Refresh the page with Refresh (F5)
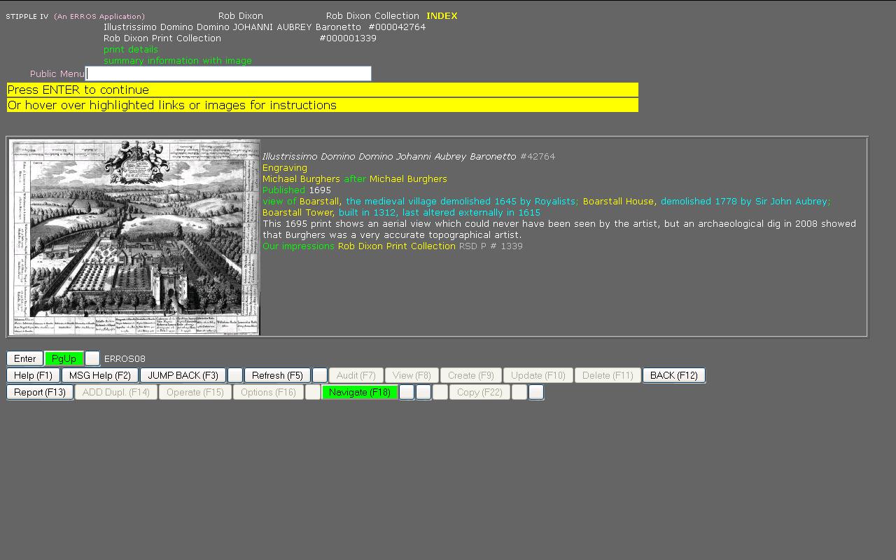This screenshot has height=560, width=896. pos(277,375)
